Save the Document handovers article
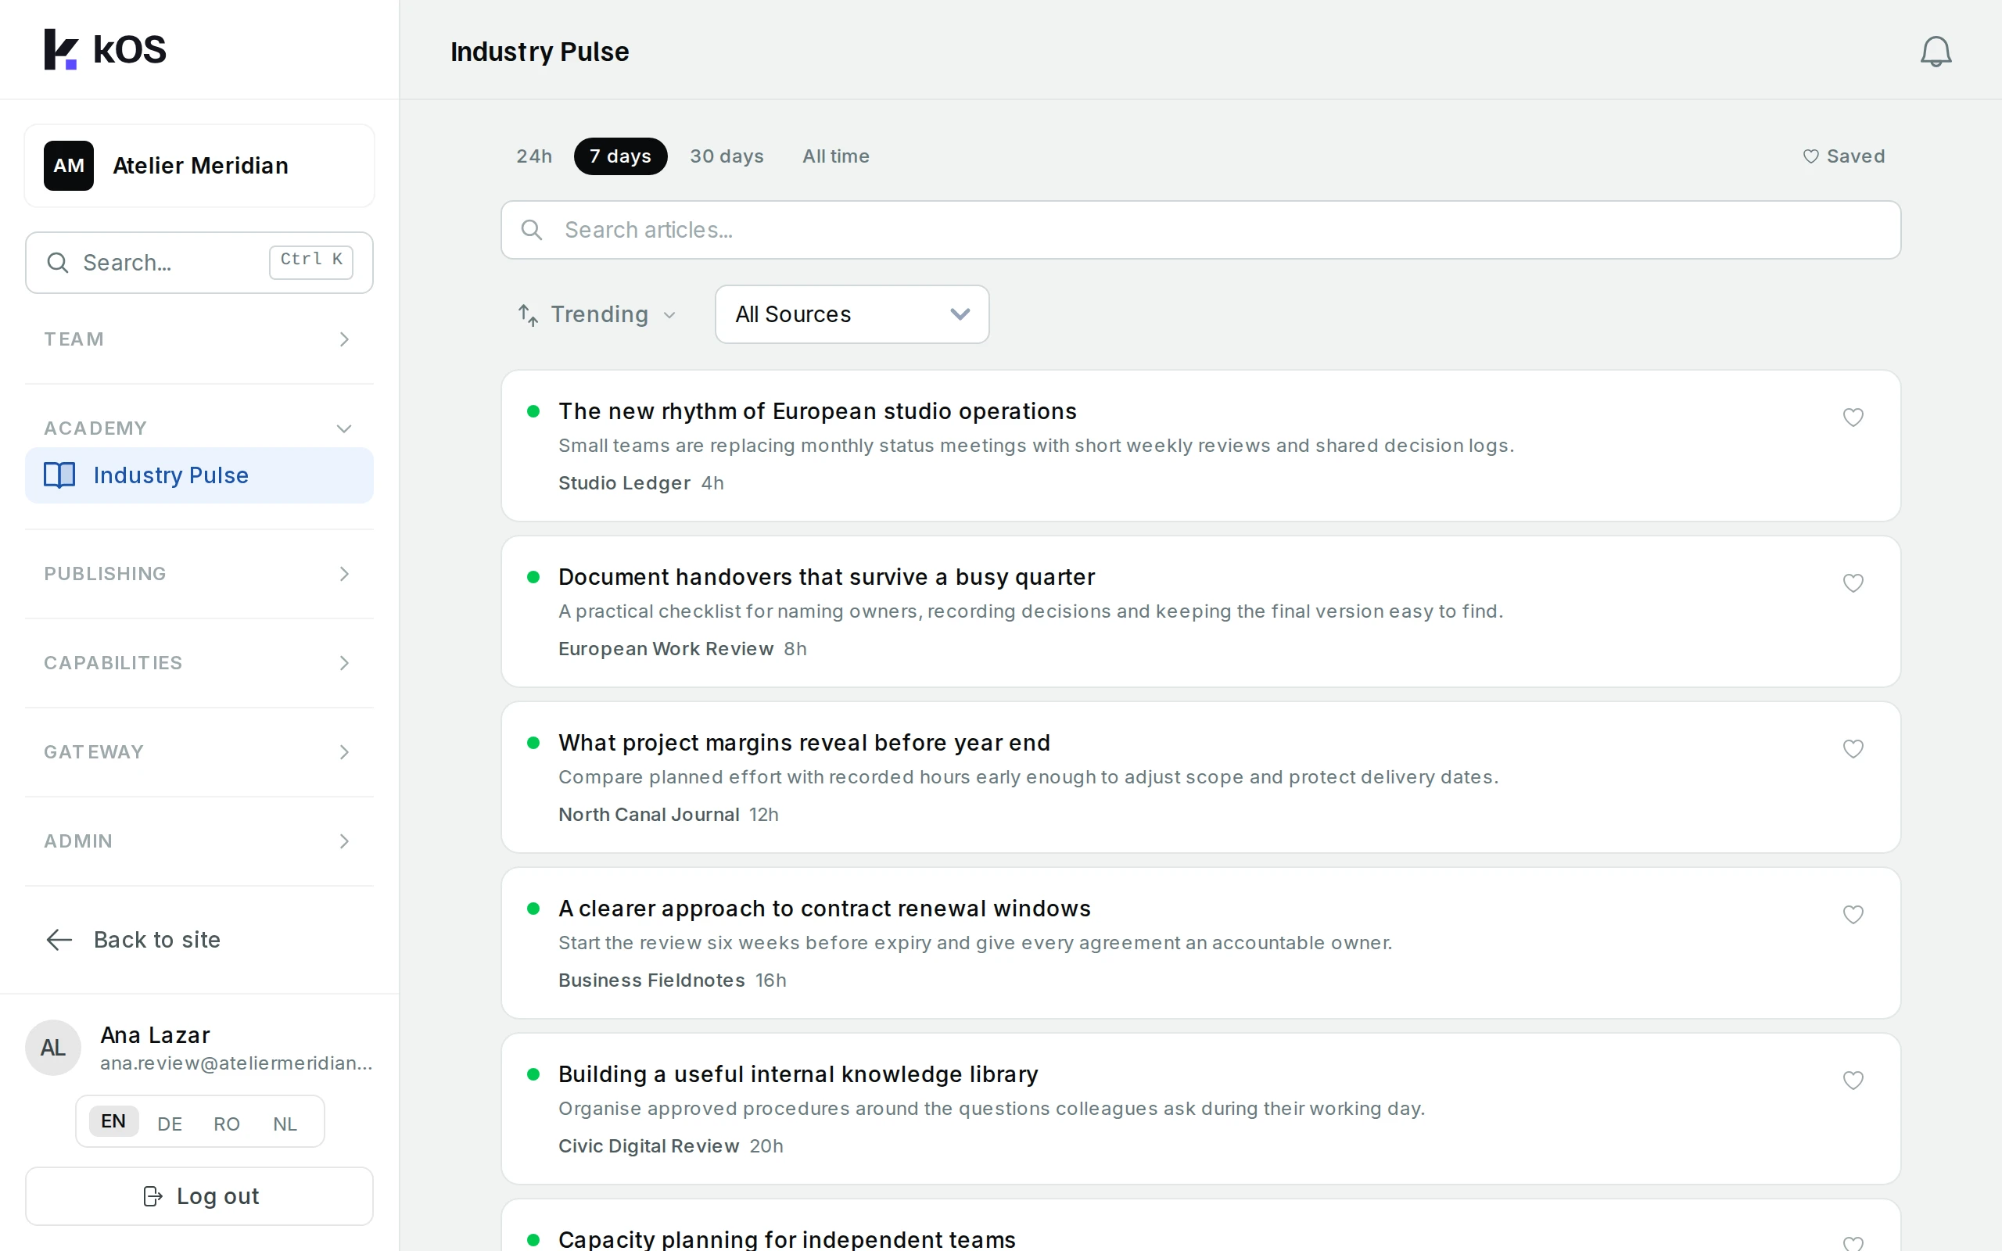 tap(1853, 582)
